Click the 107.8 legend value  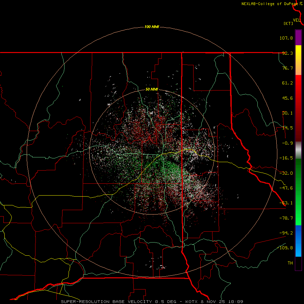tap(286, 38)
